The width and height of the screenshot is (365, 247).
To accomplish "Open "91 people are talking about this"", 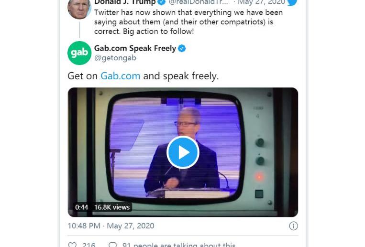I will click(x=178, y=245).
